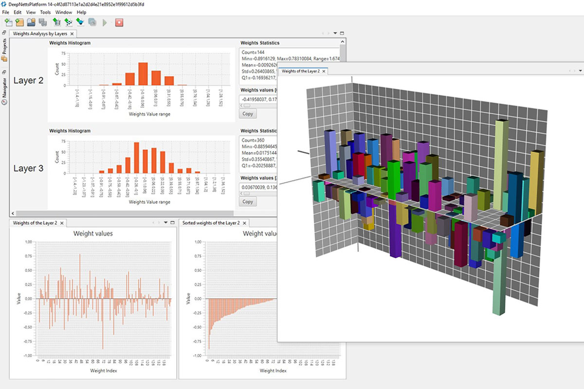Click the neural network wizard toolbar icon
The image size is (584, 389).
pyautogui.click(x=68, y=22)
